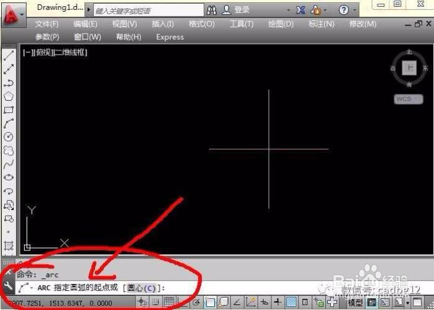Image resolution: width=434 pixels, height=310 pixels.
Task: Toggle Transparency display in status bar
Action: [x=291, y=303]
